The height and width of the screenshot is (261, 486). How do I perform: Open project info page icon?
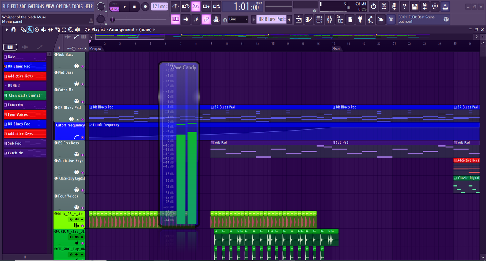point(350,19)
